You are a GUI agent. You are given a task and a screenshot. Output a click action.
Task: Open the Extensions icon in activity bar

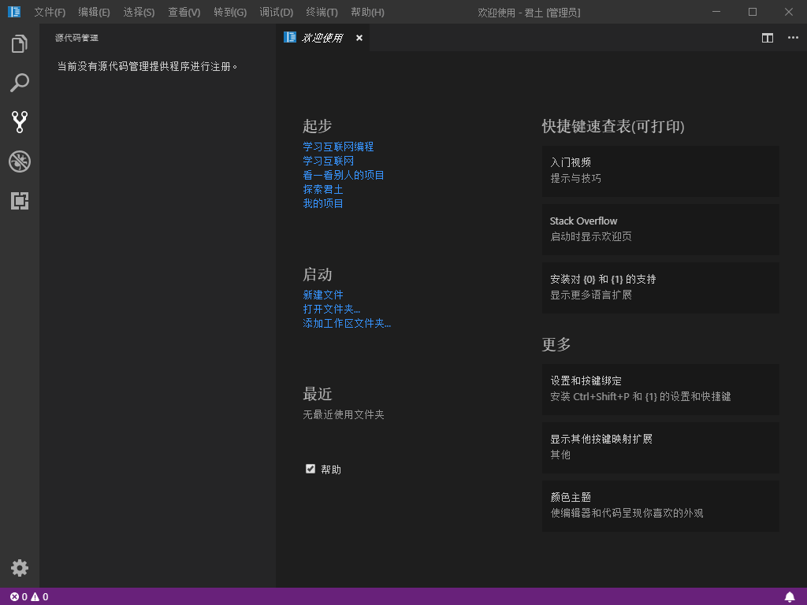click(x=20, y=201)
